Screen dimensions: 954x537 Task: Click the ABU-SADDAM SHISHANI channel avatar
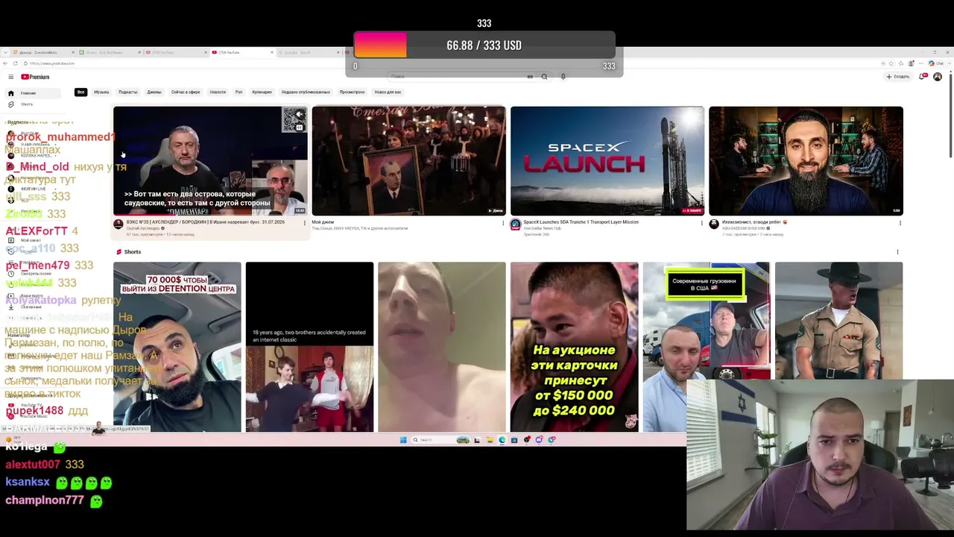point(714,224)
